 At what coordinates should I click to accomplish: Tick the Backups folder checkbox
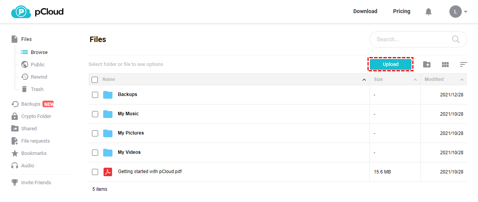(95, 95)
